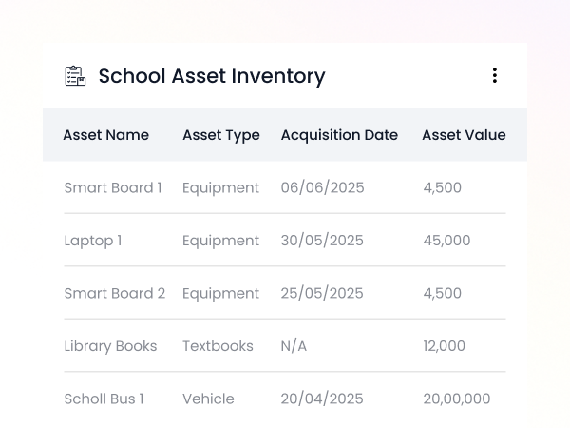The image size is (570, 428).
Task: Click the School Asset Inventory title
Action: 212,76
